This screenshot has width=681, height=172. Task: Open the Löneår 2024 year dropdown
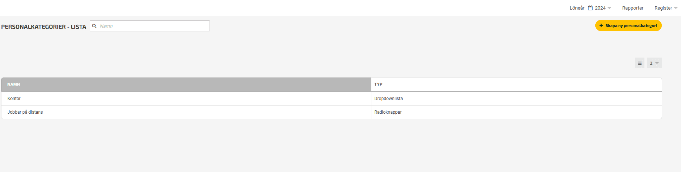click(x=599, y=8)
